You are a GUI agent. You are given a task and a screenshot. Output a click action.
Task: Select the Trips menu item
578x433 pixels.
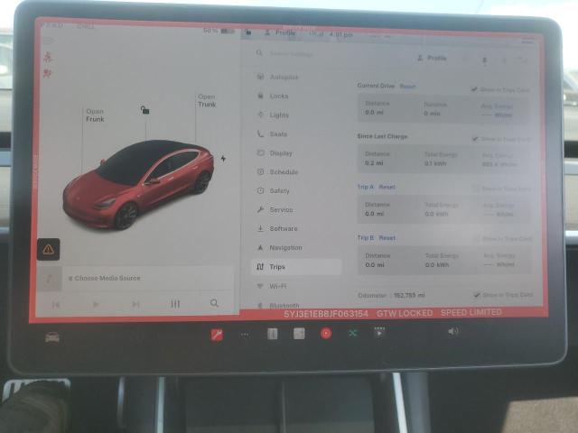coord(296,267)
